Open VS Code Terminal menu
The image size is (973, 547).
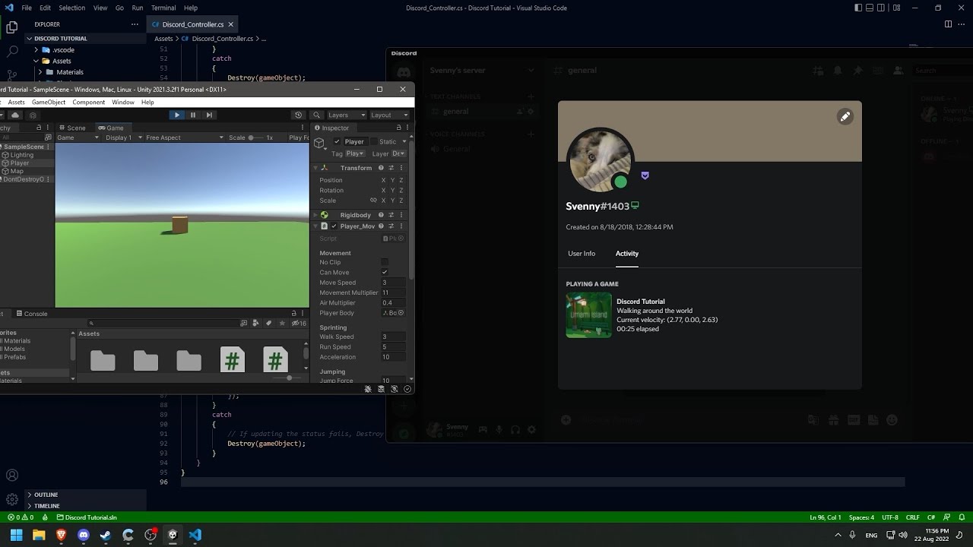point(163,8)
